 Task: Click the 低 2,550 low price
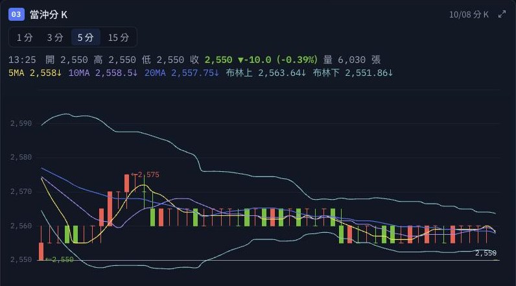(x=163, y=60)
